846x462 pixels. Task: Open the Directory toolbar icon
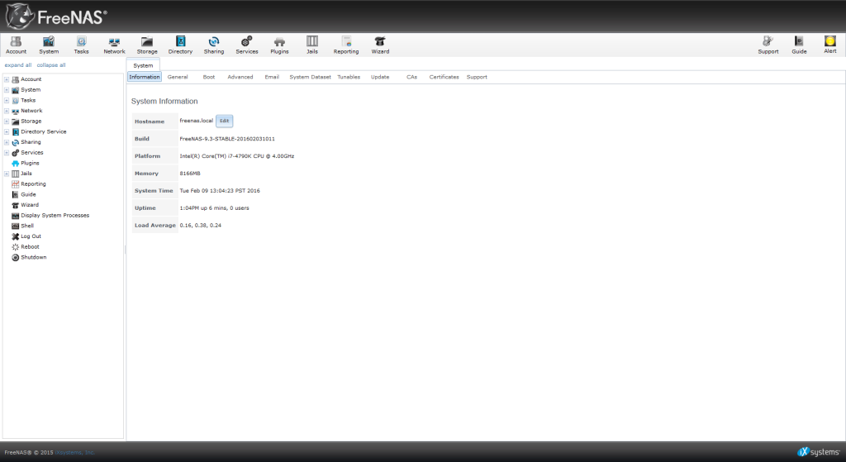[180, 45]
